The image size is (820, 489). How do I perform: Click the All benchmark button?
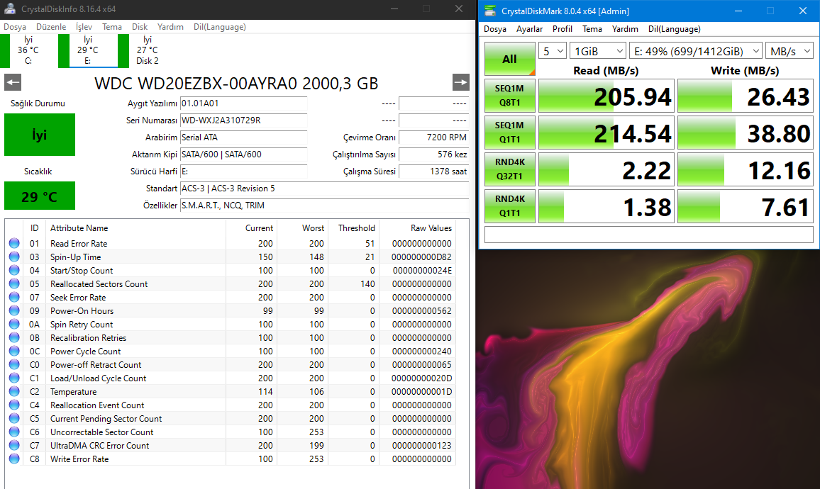click(x=510, y=59)
